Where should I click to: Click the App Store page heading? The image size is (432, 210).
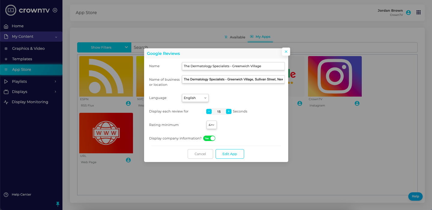coord(86,13)
